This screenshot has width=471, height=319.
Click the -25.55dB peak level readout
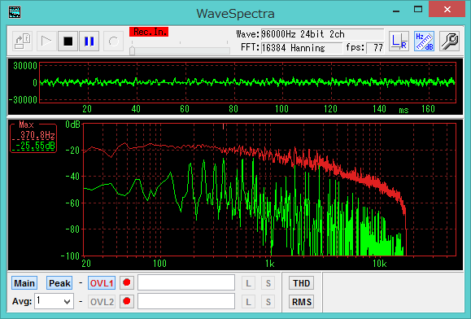tap(35, 146)
